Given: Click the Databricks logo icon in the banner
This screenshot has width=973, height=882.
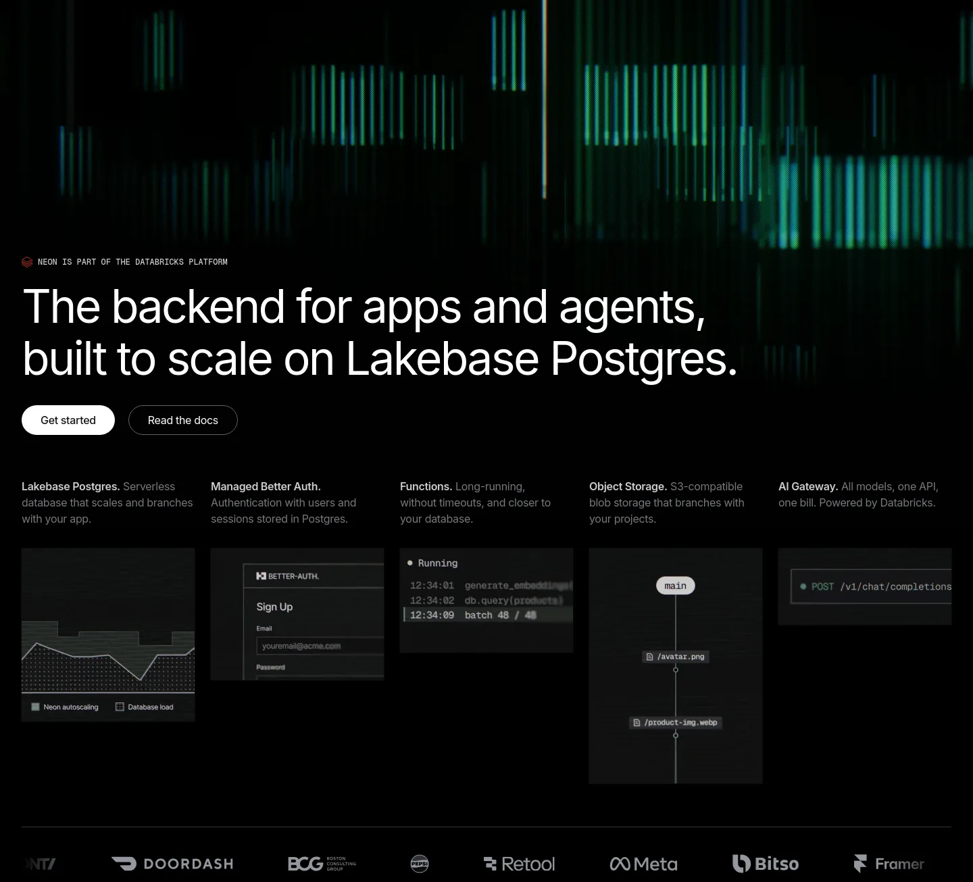Looking at the screenshot, I should point(27,262).
